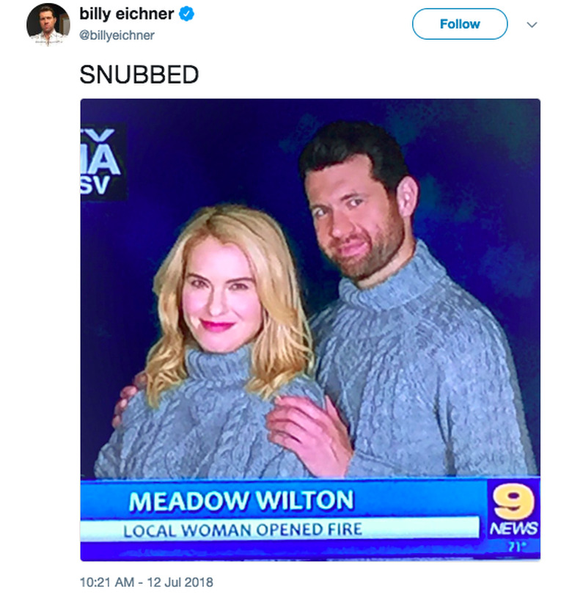Viewport: 572px width, 600px height.
Task: Click the MEADOW WILTON name banner
Action: [x=241, y=500]
